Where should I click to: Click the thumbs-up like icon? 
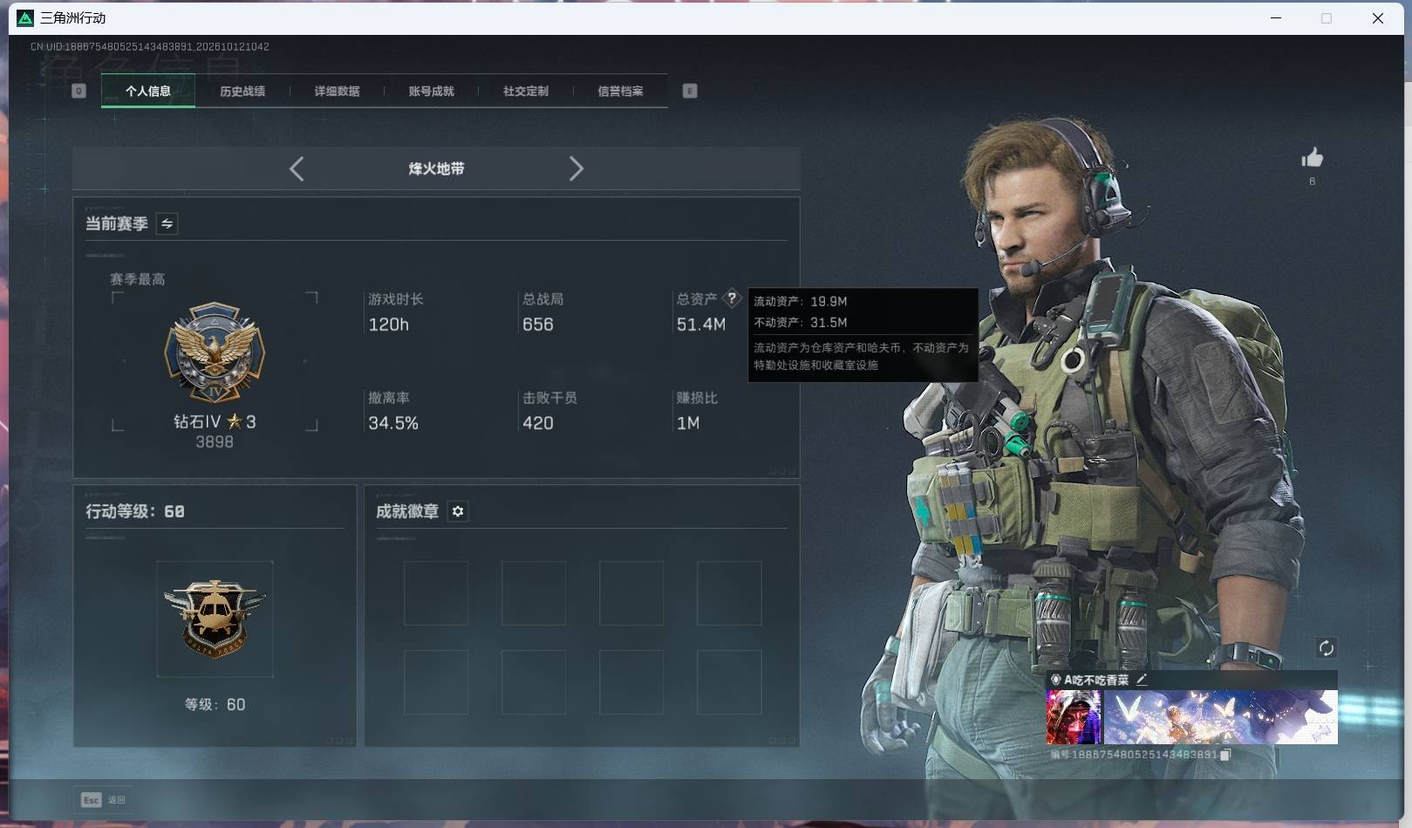pos(1312,158)
